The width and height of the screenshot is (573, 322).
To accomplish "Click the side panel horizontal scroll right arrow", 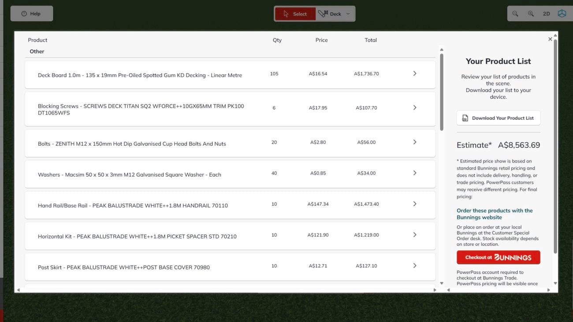I will (549, 290).
